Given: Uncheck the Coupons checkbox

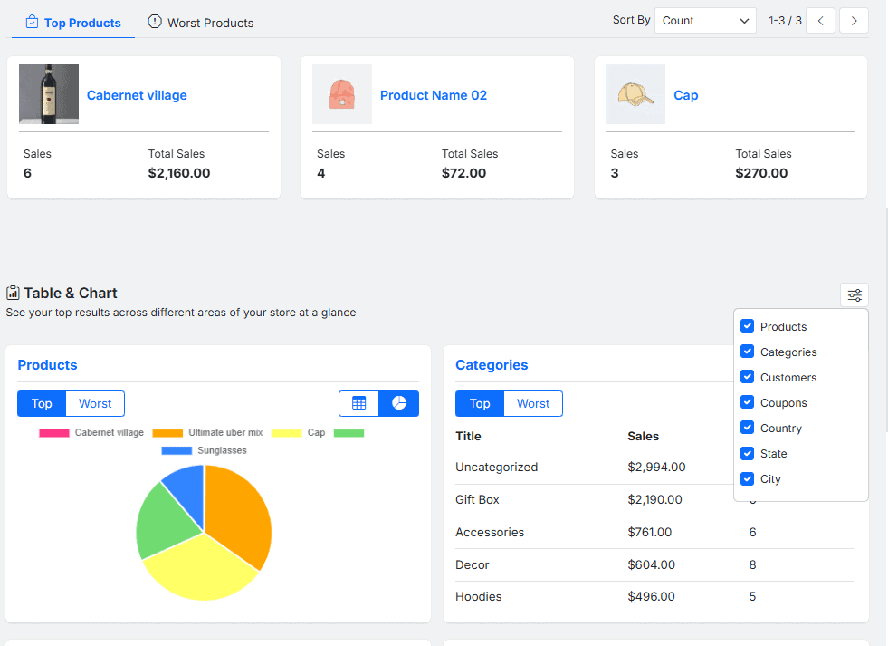Looking at the screenshot, I should click(747, 402).
